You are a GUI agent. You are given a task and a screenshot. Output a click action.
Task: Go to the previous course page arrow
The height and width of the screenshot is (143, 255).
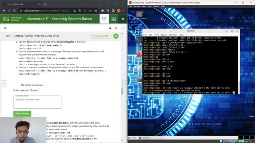click(3, 83)
